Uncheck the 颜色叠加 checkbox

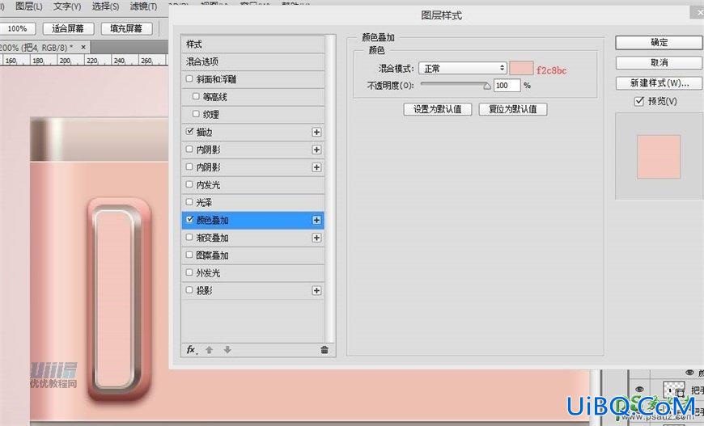pyautogui.click(x=189, y=220)
